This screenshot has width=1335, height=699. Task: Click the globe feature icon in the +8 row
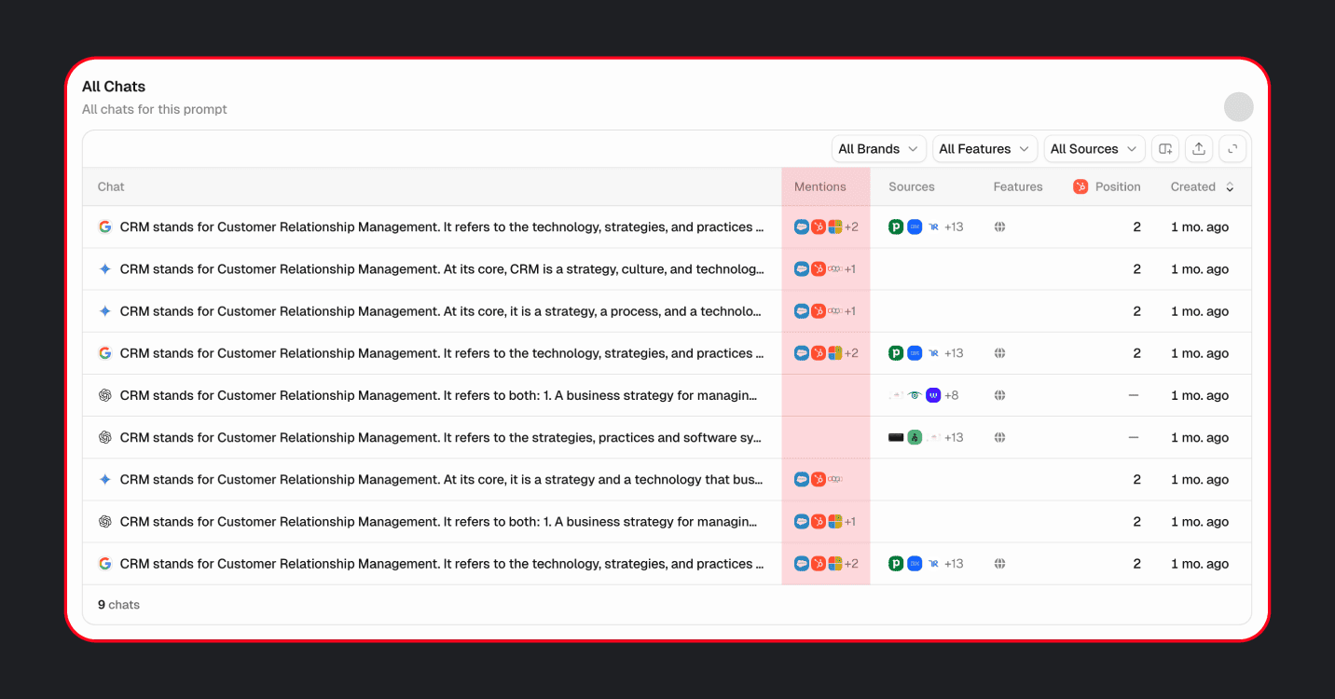999,395
